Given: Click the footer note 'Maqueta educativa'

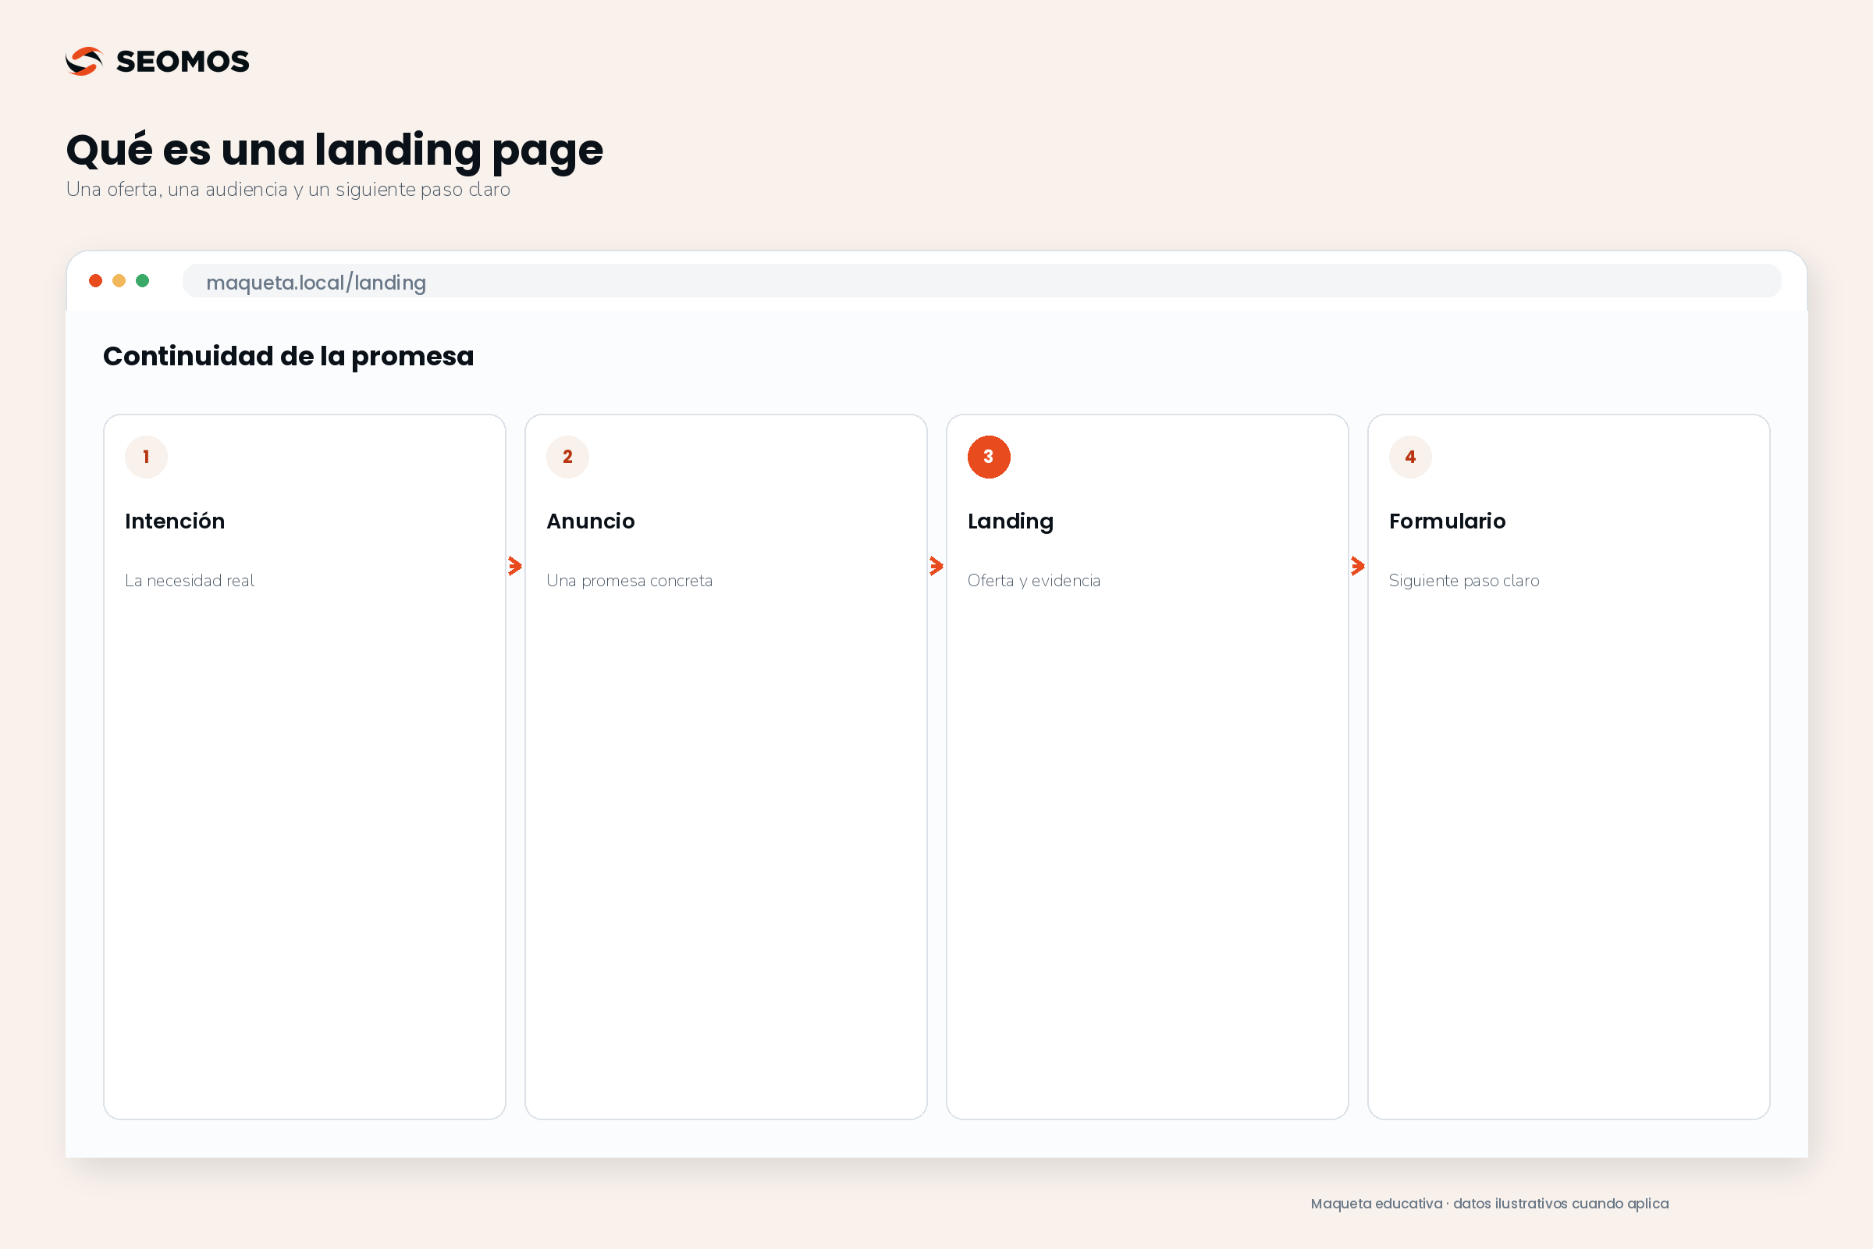Looking at the screenshot, I should (1490, 1204).
